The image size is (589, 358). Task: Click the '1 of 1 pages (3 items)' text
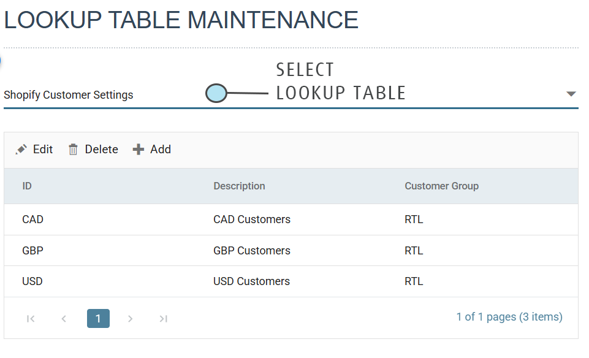509,317
